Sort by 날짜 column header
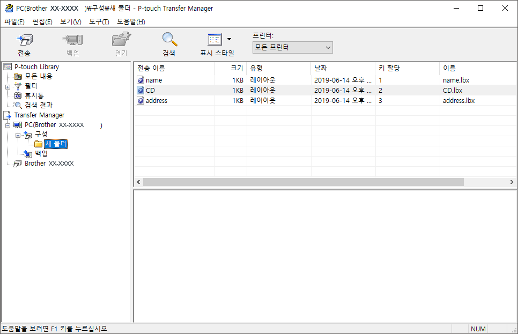518x334 pixels. [343, 69]
